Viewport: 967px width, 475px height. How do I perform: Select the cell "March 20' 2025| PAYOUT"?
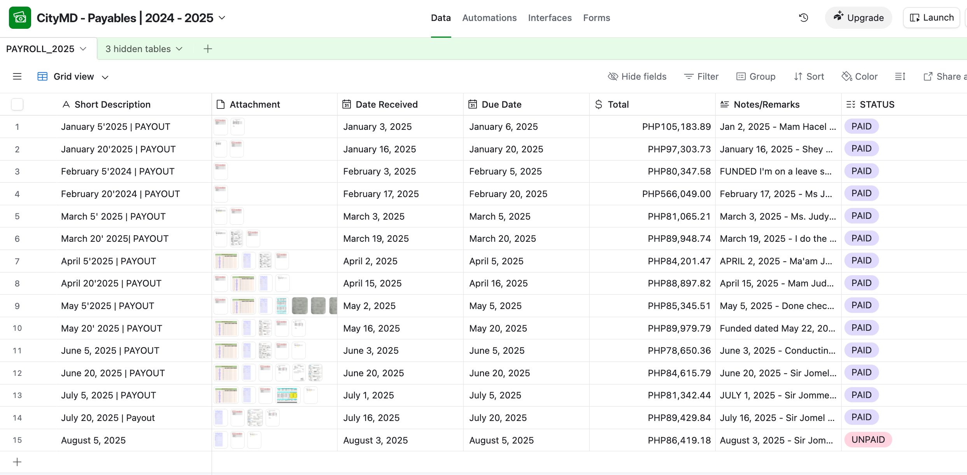click(x=115, y=239)
